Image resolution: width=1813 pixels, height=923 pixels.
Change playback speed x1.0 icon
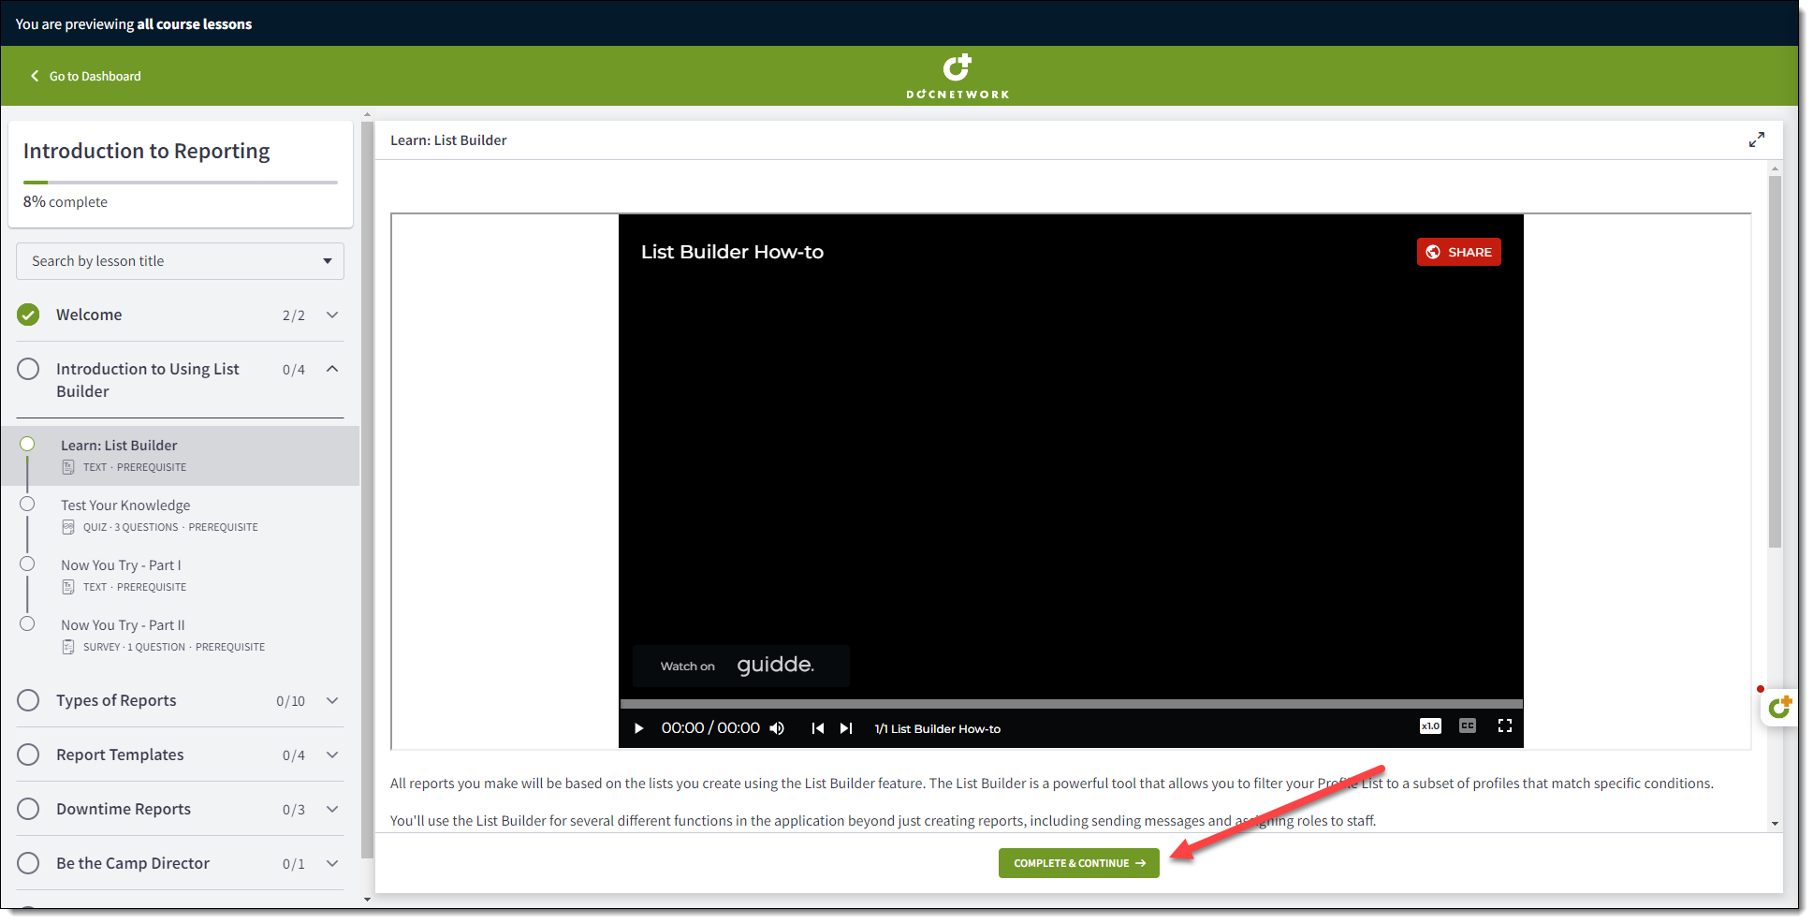(1429, 726)
